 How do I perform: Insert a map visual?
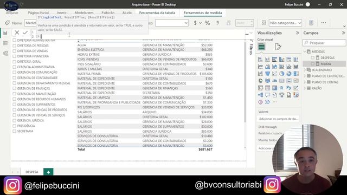click(x=260, y=81)
